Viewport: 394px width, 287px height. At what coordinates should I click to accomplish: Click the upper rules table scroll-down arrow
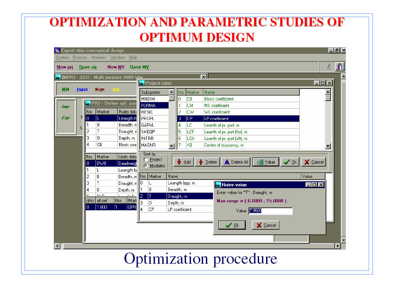click(x=328, y=146)
